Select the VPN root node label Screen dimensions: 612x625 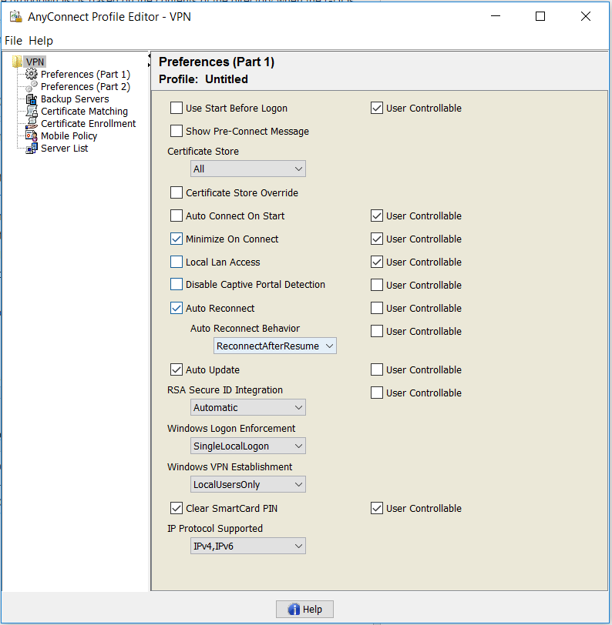[x=35, y=62]
